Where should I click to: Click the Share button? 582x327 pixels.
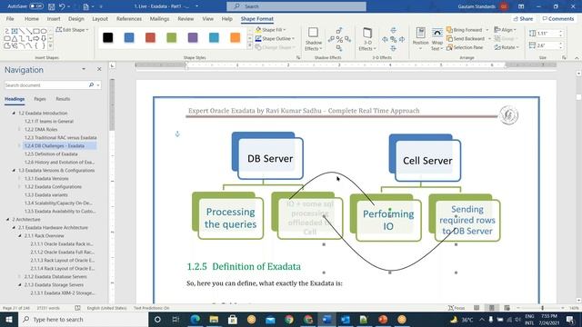[523, 18]
